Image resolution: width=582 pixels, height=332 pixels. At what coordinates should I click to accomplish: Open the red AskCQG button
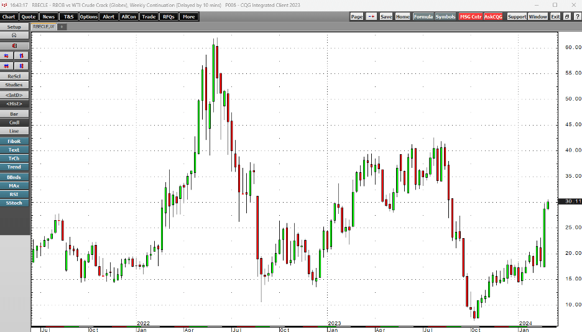point(493,17)
